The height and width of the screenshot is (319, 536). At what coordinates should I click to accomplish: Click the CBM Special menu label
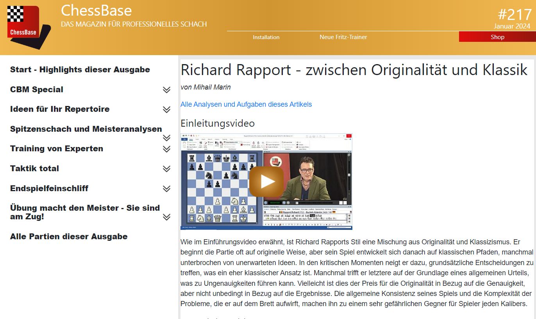pyautogui.click(x=37, y=90)
